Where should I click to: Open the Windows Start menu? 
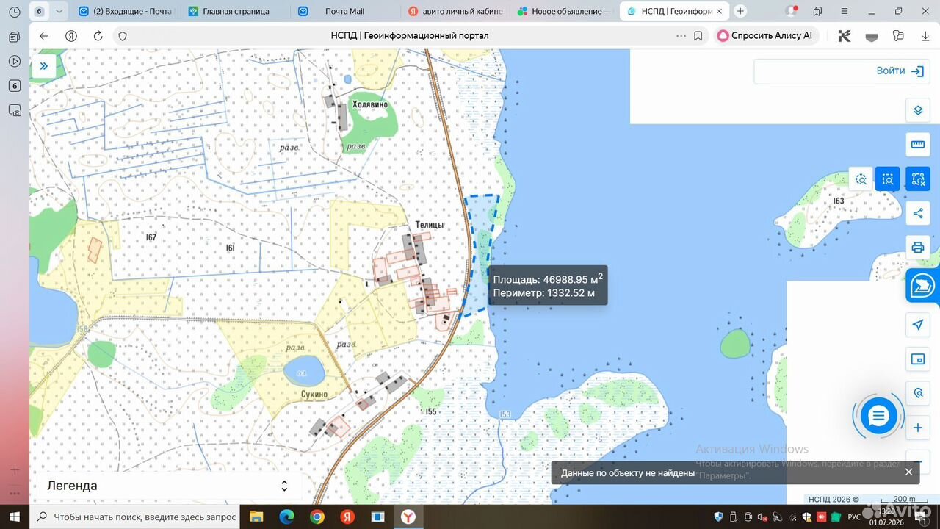(x=14, y=517)
